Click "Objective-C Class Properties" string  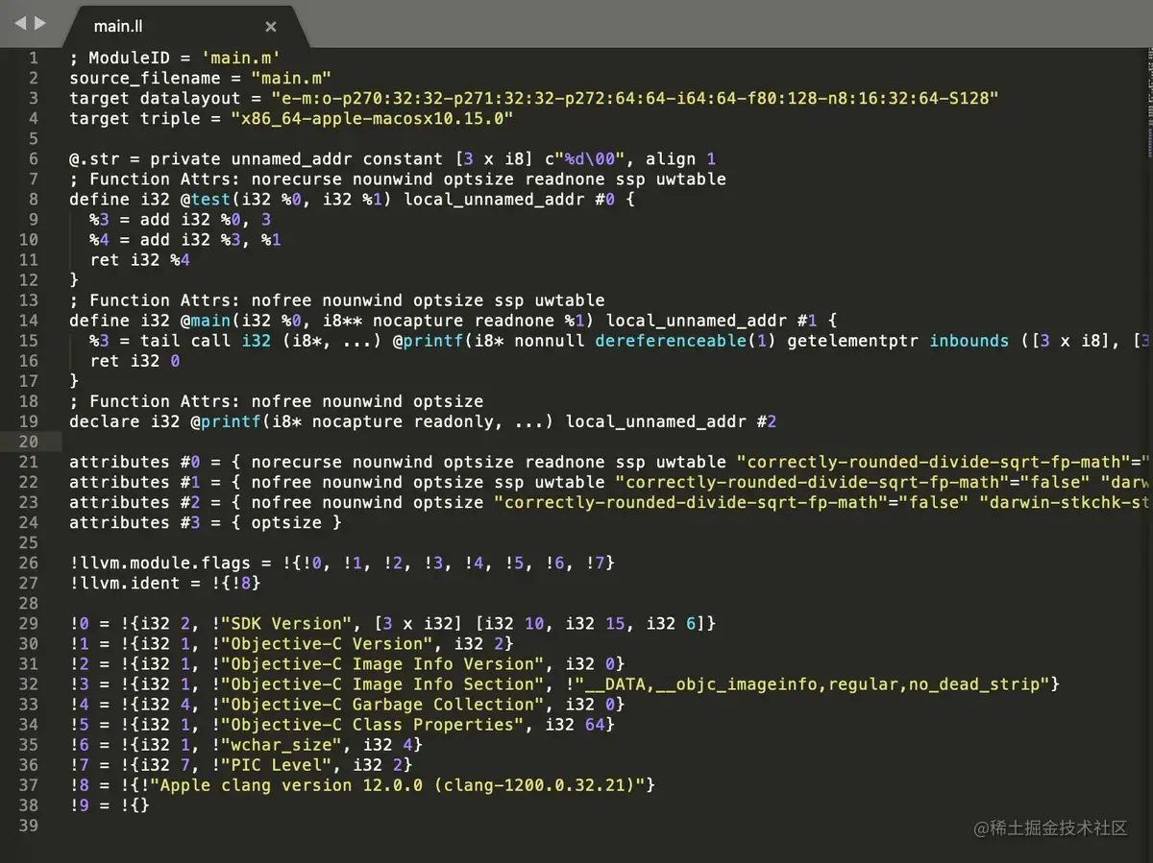tap(372, 725)
